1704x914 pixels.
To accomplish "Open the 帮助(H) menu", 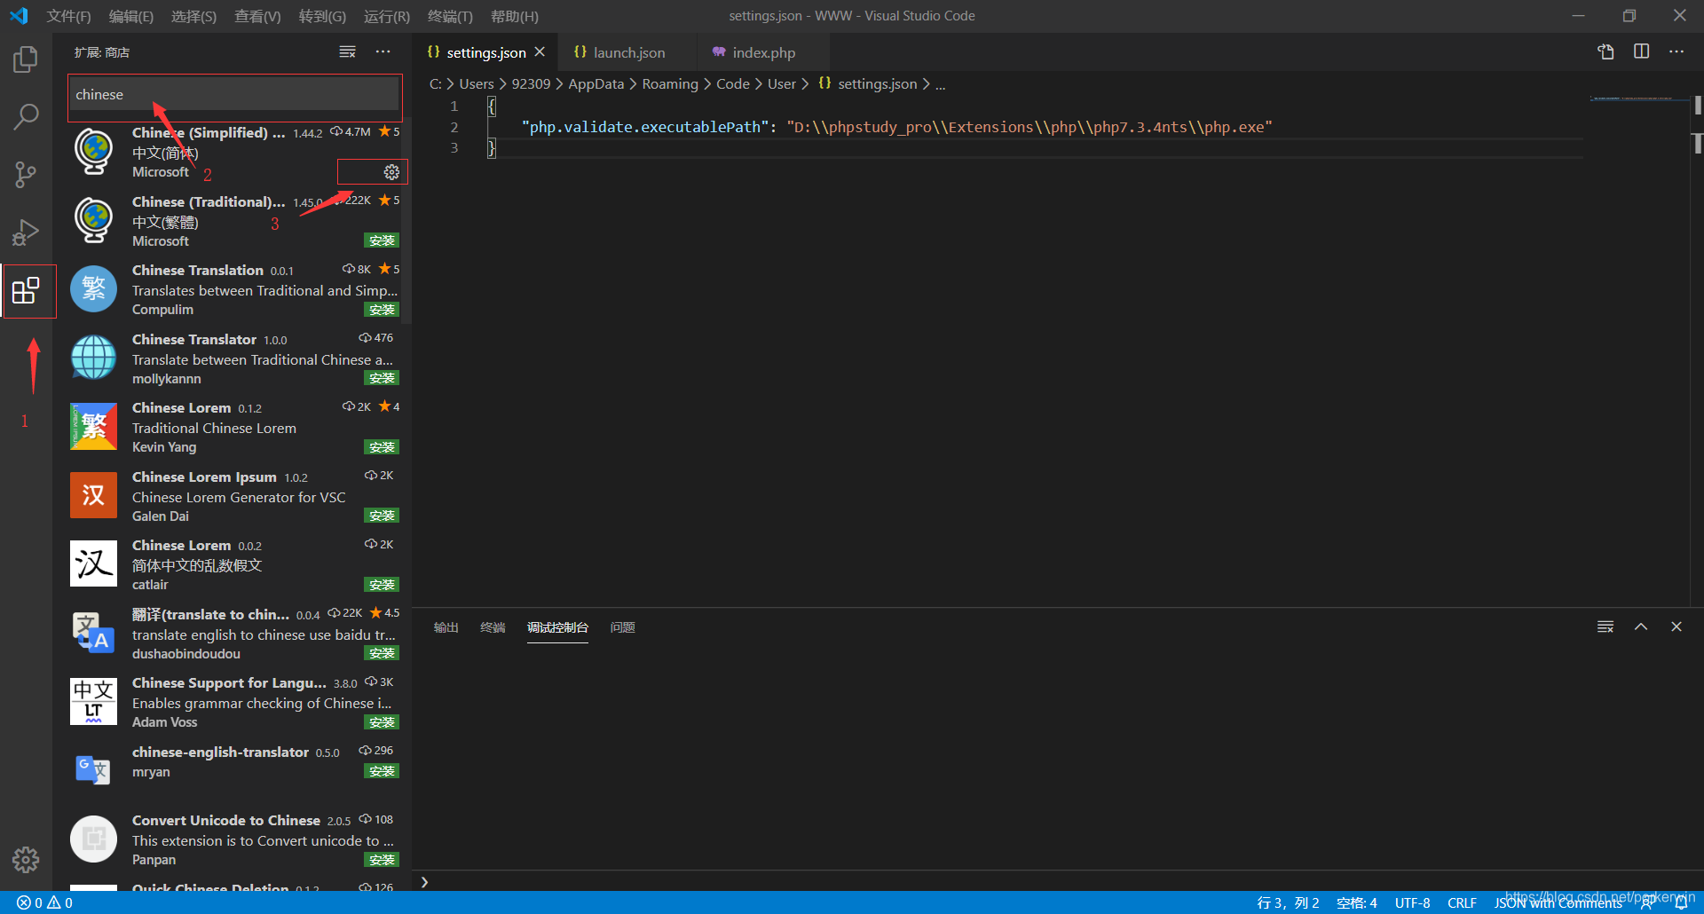I will click(515, 16).
